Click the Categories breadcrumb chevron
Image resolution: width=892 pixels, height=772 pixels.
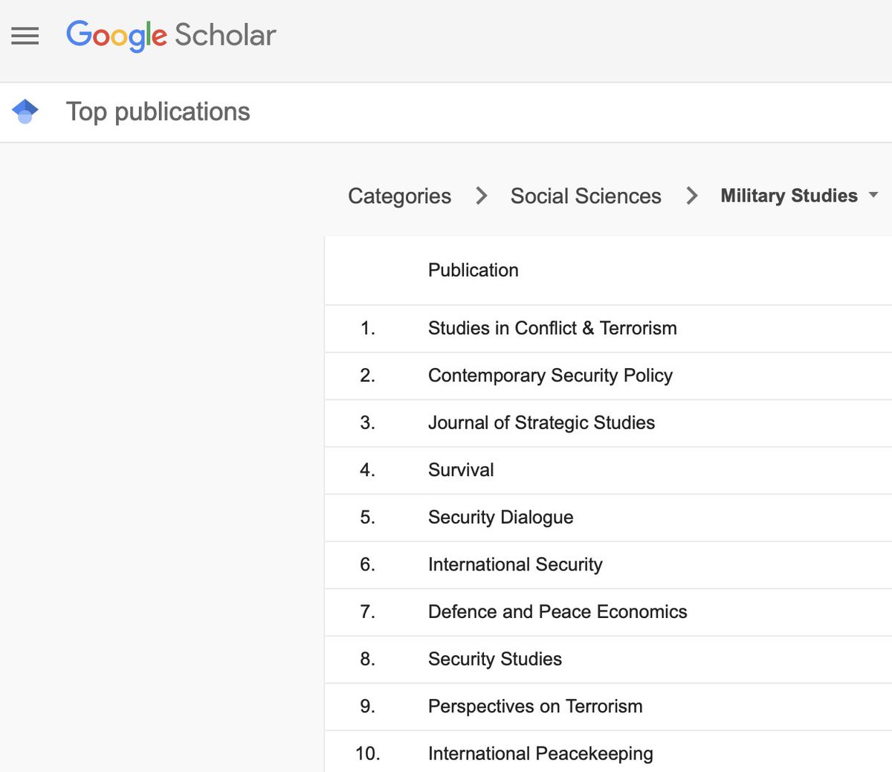(x=481, y=196)
